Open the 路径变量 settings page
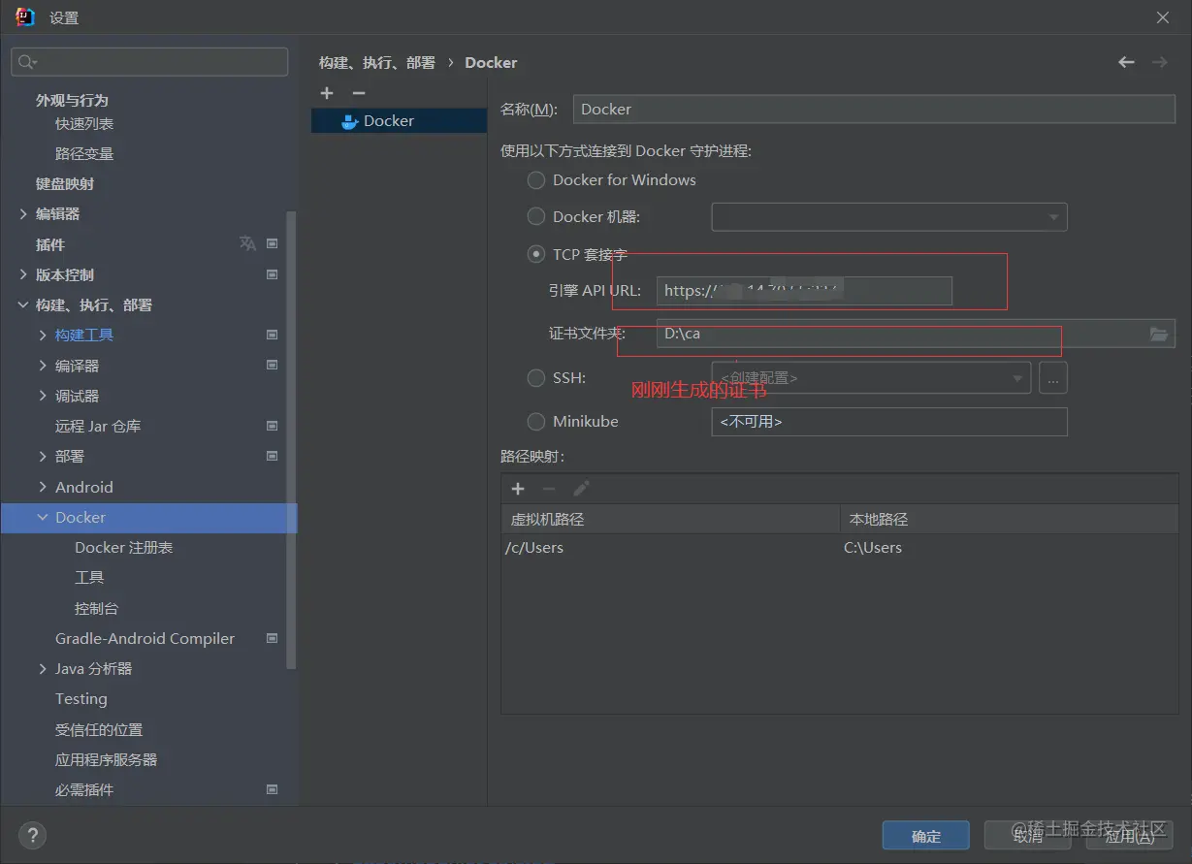 tap(84, 153)
